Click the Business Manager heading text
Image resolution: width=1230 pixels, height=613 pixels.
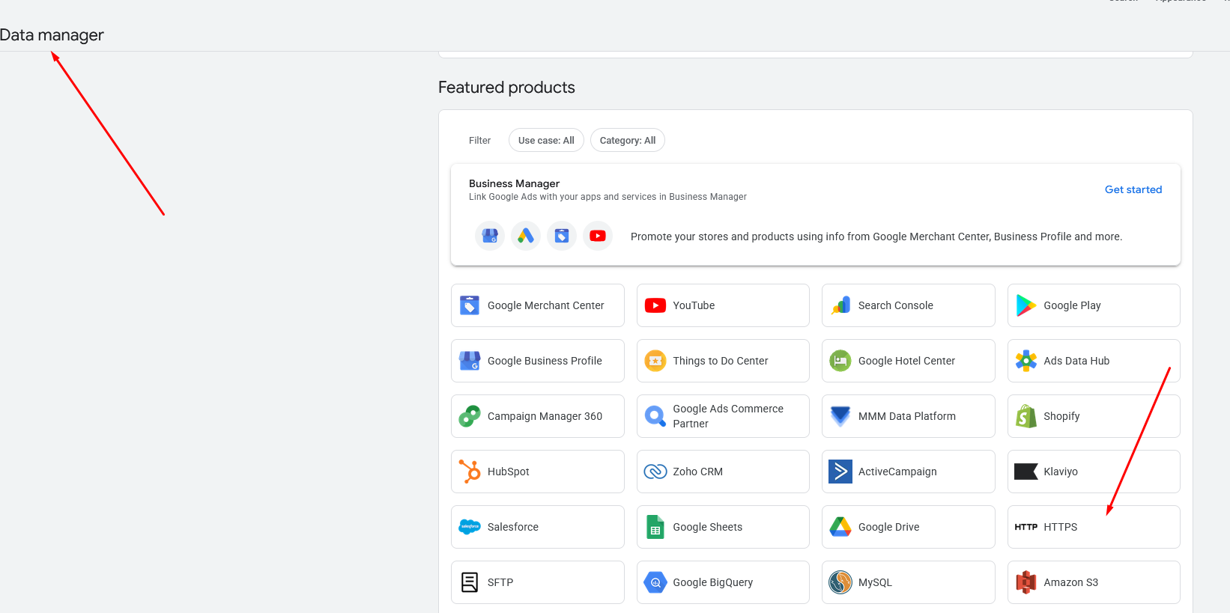coord(514,183)
